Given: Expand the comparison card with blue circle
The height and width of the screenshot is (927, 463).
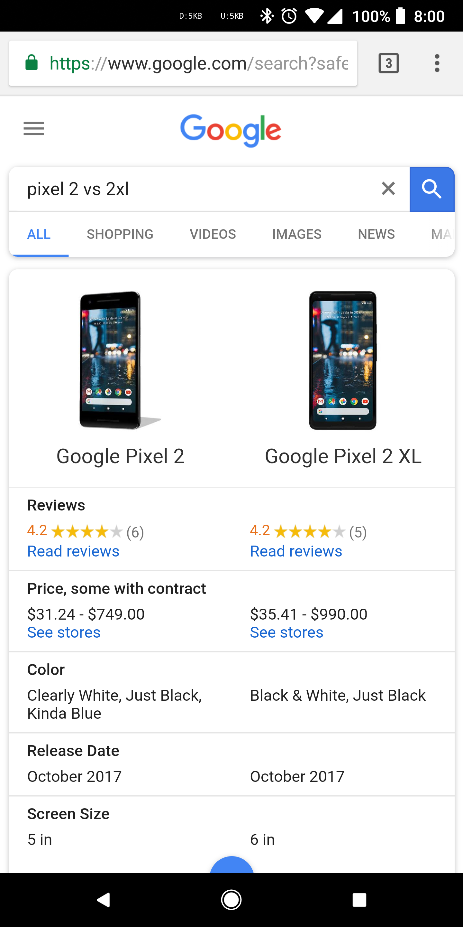Looking at the screenshot, I should (x=232, y=865).
